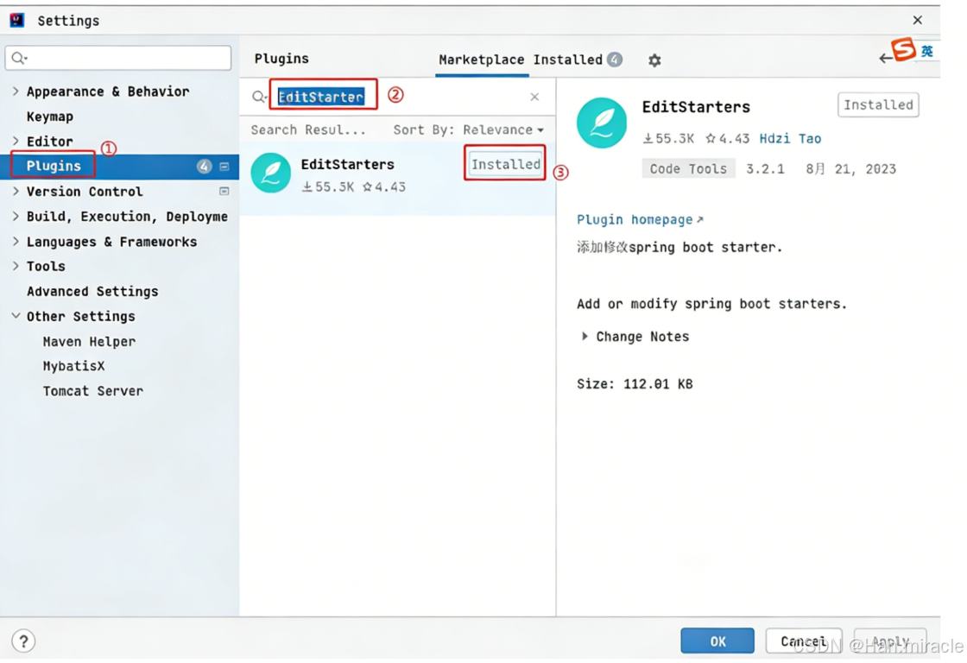Clear the plugin search field with X

click(534, 97)
